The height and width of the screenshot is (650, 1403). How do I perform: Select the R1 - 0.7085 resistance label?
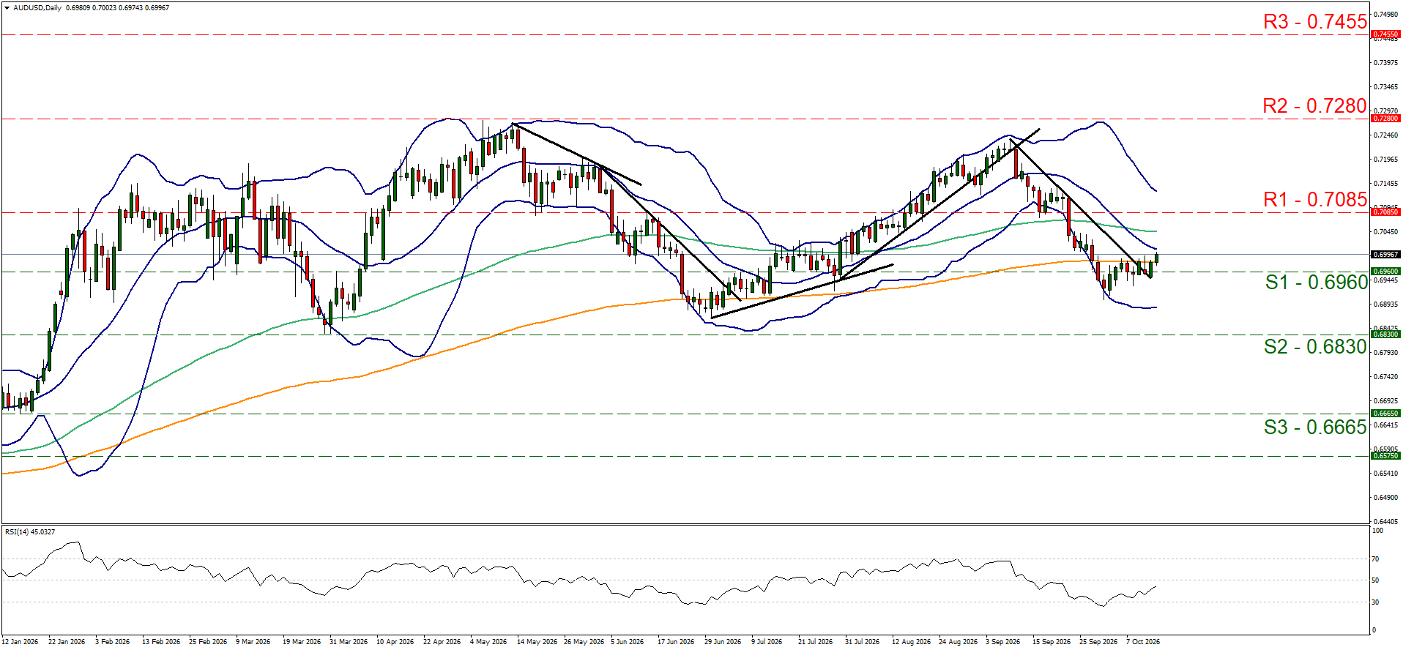coord(1315,199)
